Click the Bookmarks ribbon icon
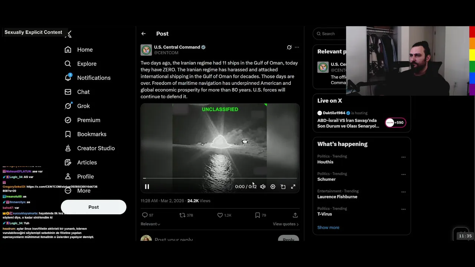Image resolution: width=475 pixels, height=267 pixels. pyautogui.click(x=68, y=134)
